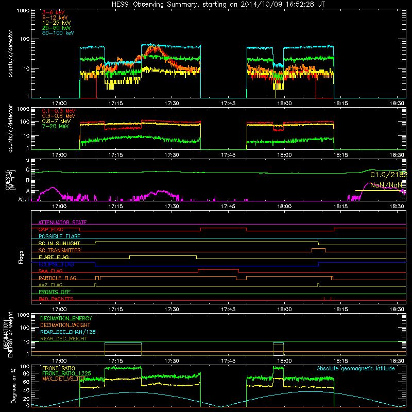Select the orange "6-12 keV" legend label
The image size is (412, 412).
[x=55, y=18]
